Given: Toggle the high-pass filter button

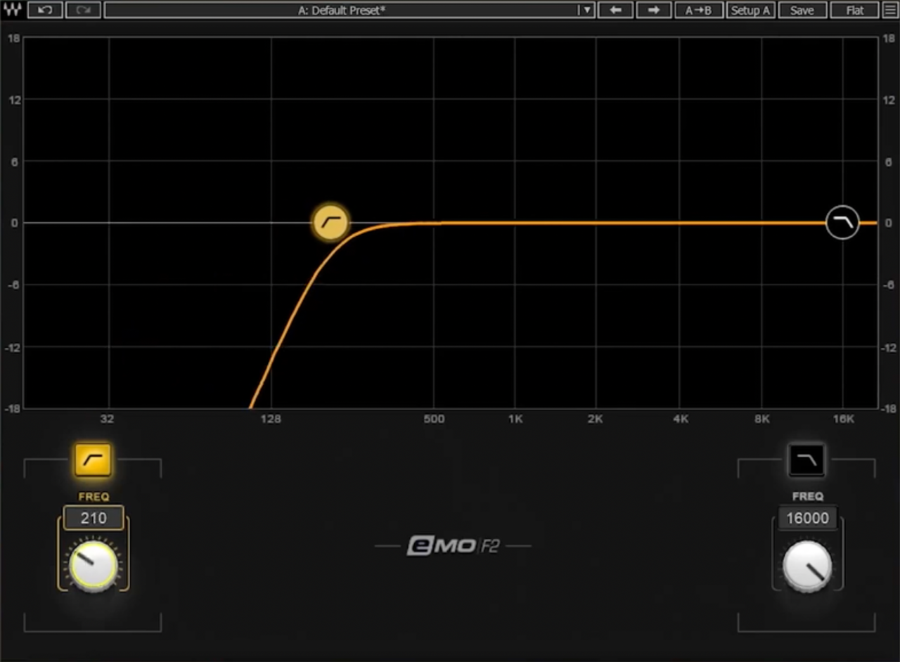Looking at the screenshot, I should coord(93,460).
